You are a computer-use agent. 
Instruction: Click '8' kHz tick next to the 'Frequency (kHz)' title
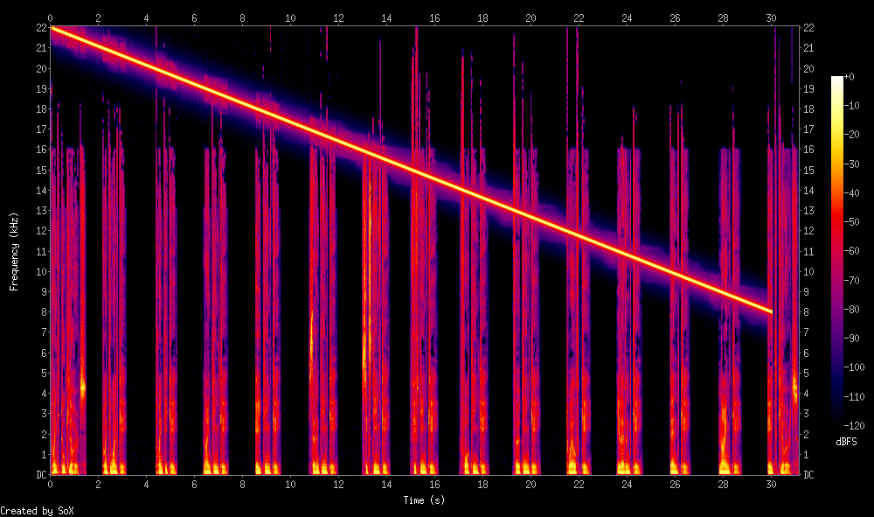point(45,312)
